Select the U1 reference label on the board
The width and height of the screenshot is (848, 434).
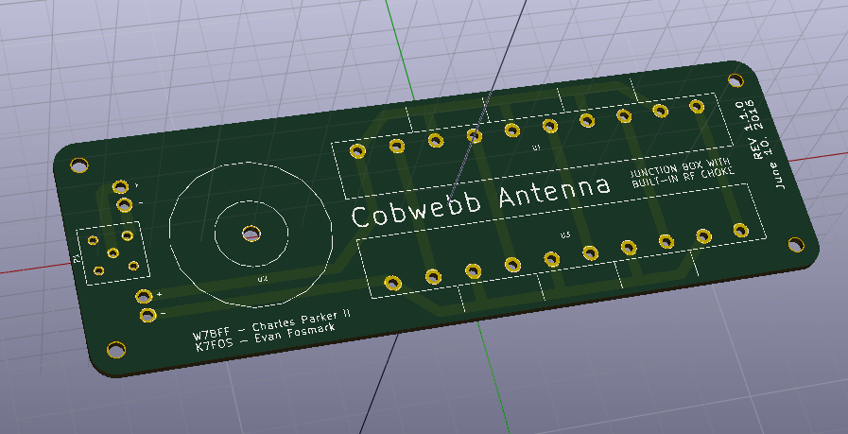[536, 148]
